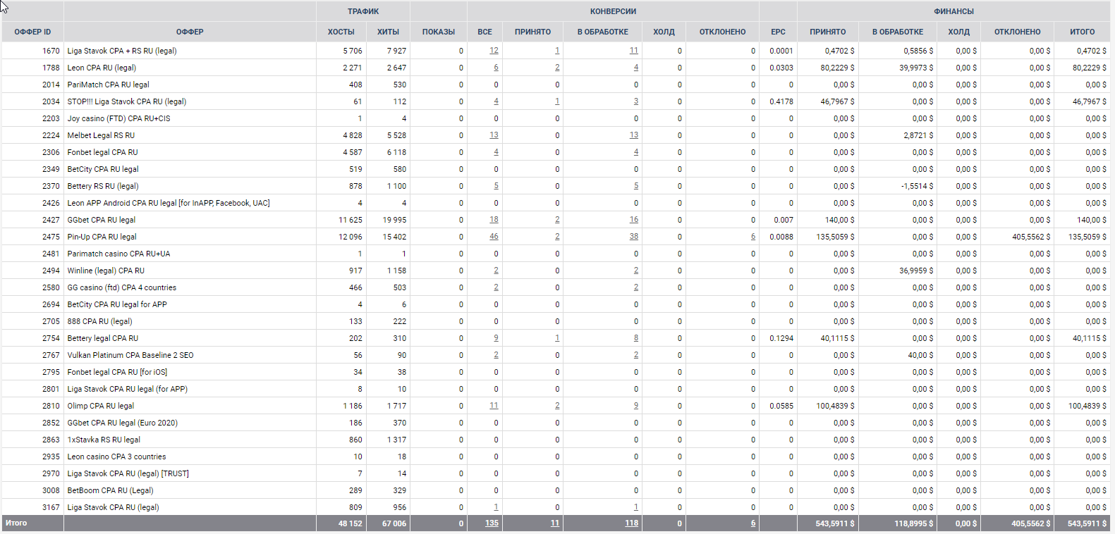Screen dimensions: 1115x534
Task: Open total conversions link 135 in Итого row
Action: 492,523
